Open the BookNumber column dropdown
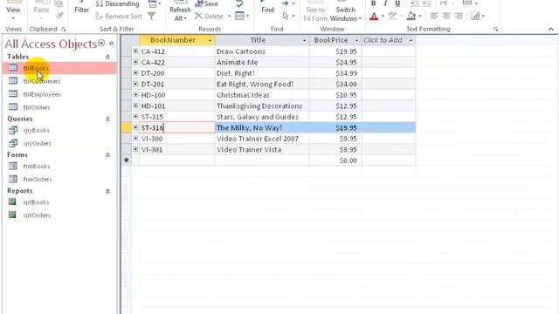The width and height of the screenshot is (559, 314). point(210,41)
